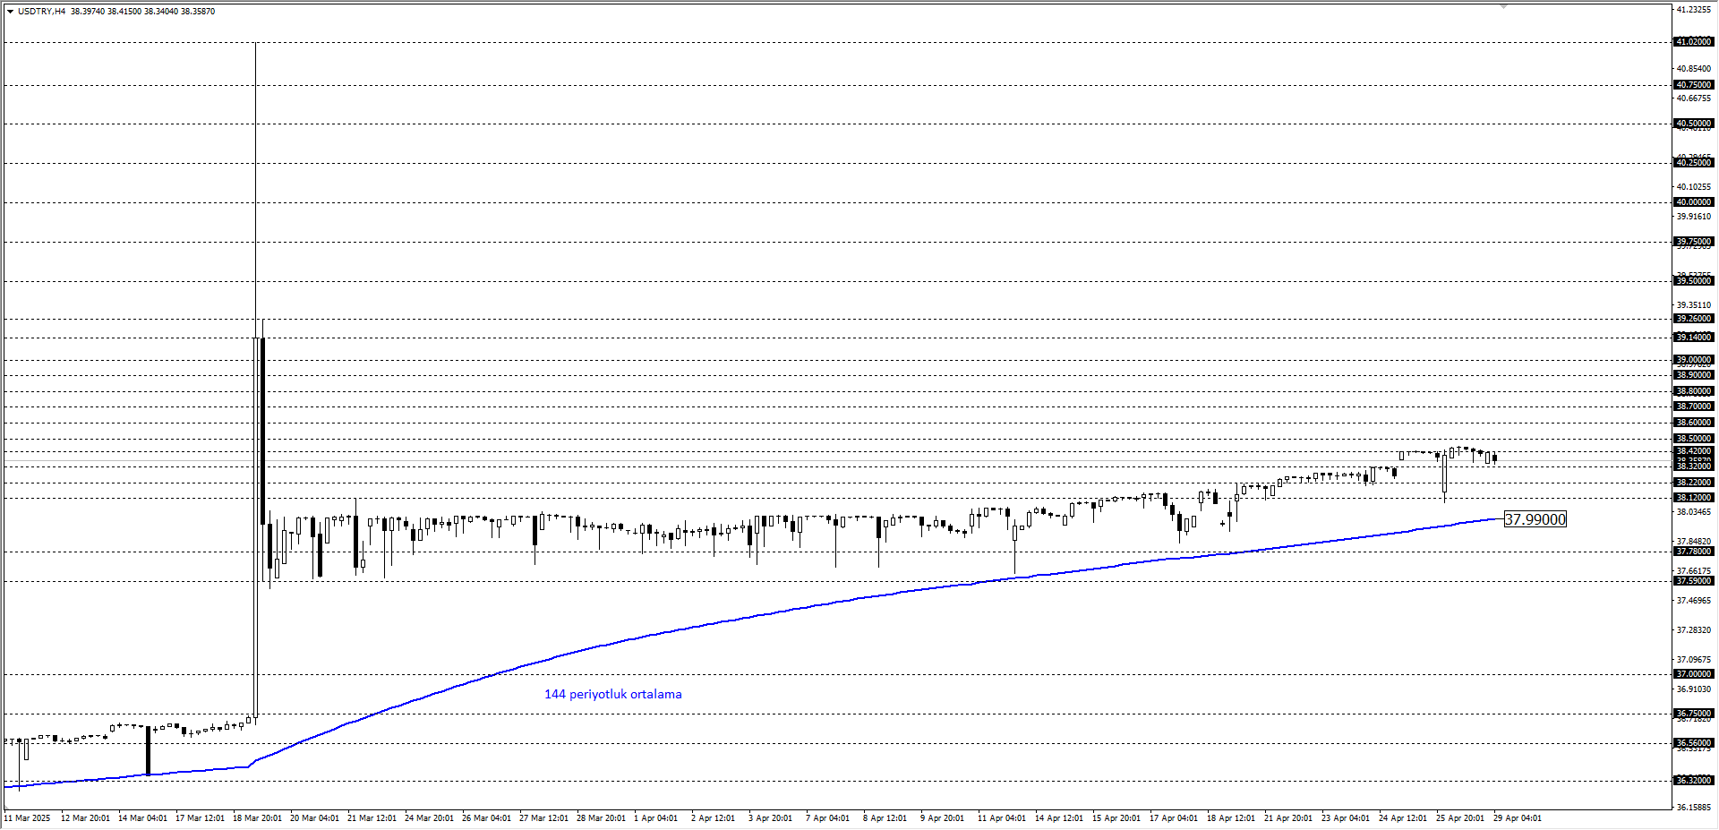Click the 38.90000 price level label

(1693, 375)
